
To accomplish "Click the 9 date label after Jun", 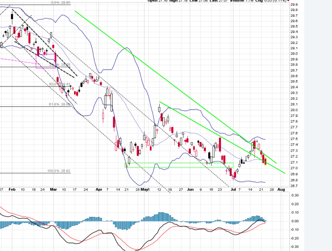I will point(200,190).
